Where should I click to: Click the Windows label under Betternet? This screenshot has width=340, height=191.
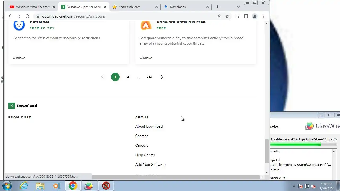[x=19, y=58]
